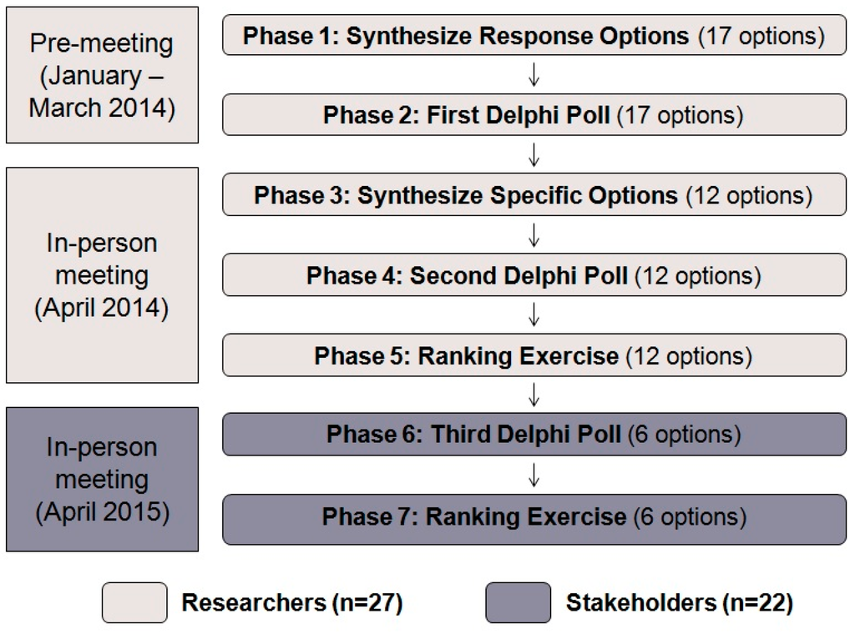
Task: Click the Phase 1 Synthesize Response Options box
Action: click(534, 36)
